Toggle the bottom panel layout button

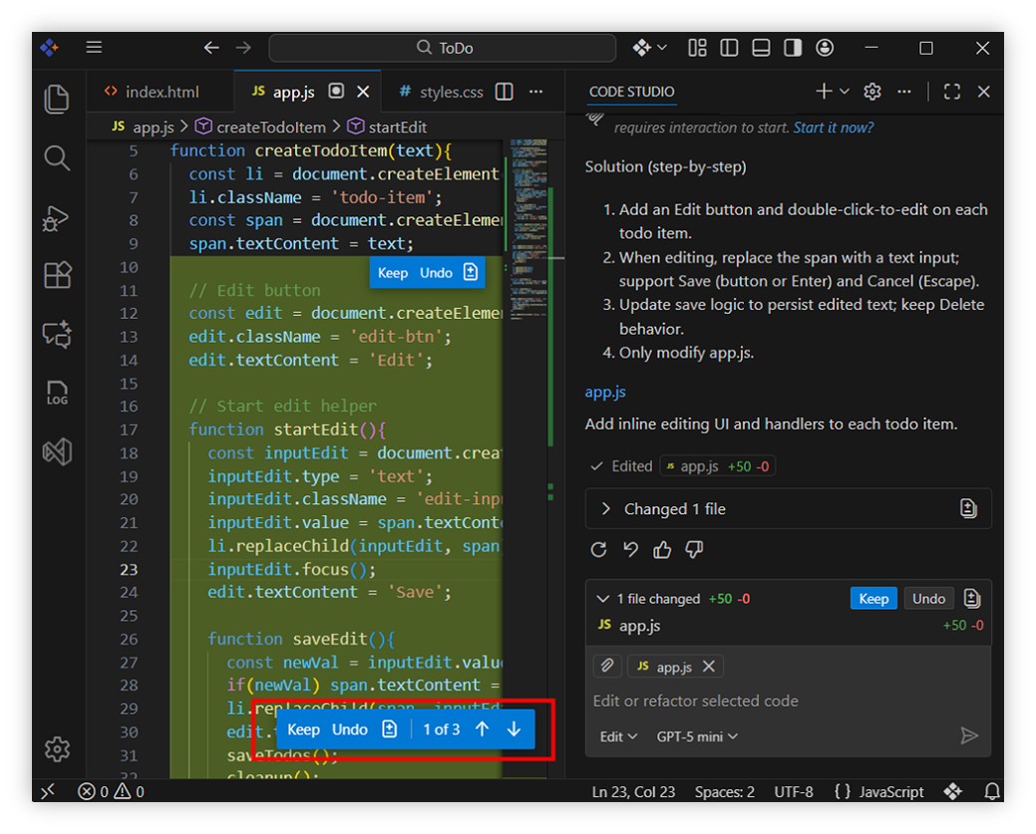[x=761, y=48]
